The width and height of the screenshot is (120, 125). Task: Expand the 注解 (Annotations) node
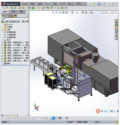point(3,30)
